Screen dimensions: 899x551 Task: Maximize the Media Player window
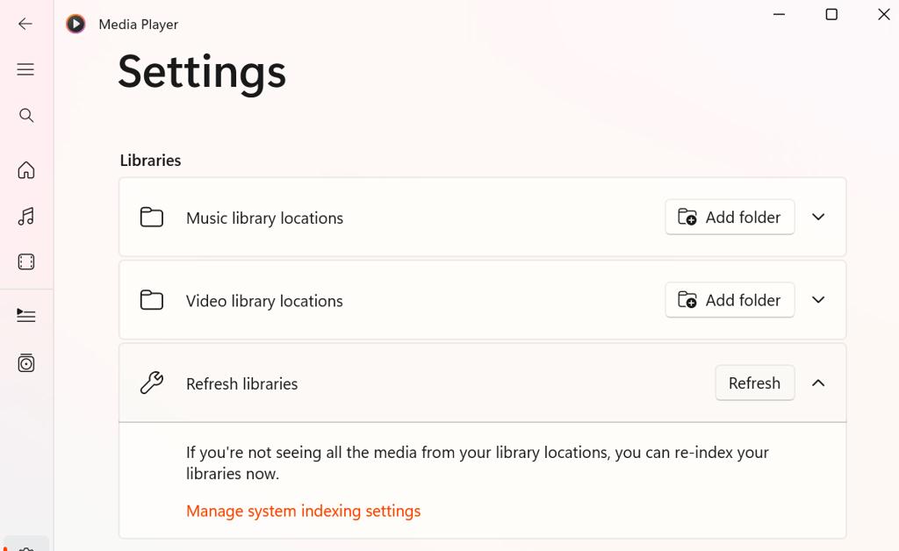pyautogui.click(x=831, y=14)
